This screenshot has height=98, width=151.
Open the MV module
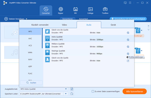pyautogui.click(x=75, y=11)
